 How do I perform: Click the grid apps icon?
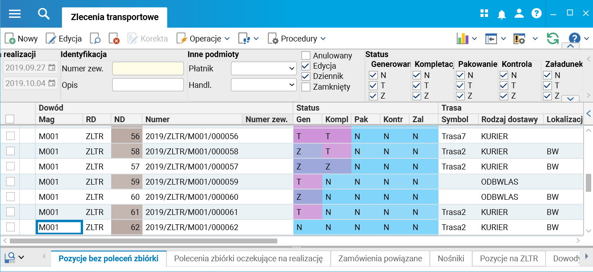tap(484, 13)
